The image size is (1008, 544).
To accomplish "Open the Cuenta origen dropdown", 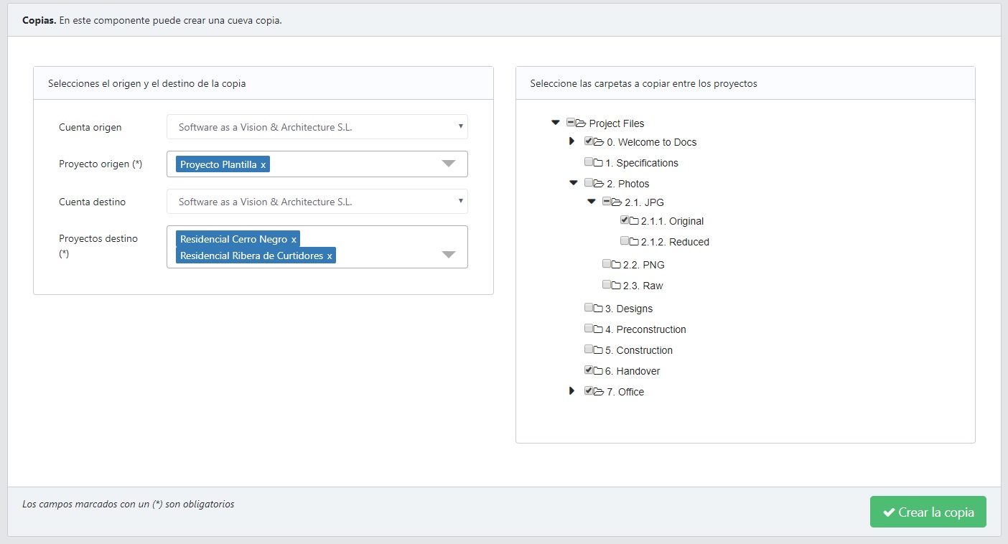I will click(317, 127).
